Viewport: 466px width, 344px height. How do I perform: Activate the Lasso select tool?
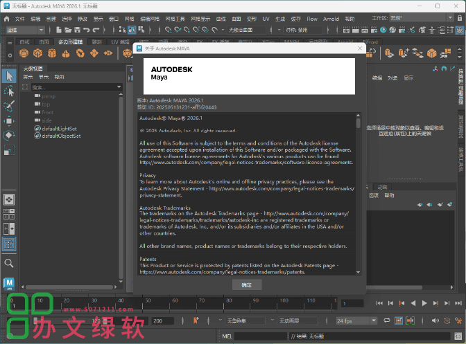click(9, 91)
